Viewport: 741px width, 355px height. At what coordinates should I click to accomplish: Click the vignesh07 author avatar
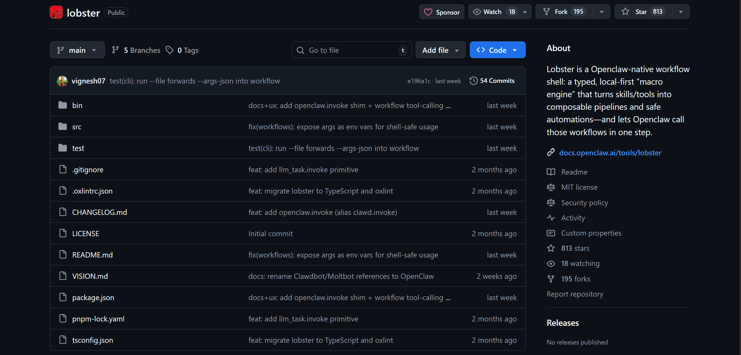[62, 81]
